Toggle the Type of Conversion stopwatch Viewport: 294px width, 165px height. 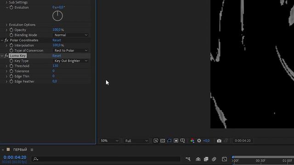pyautogui.click(x=11, y=50)
